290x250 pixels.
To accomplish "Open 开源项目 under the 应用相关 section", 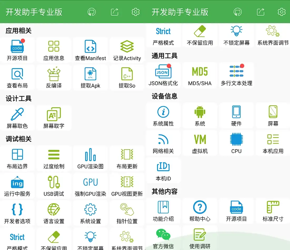I will 17,50.
